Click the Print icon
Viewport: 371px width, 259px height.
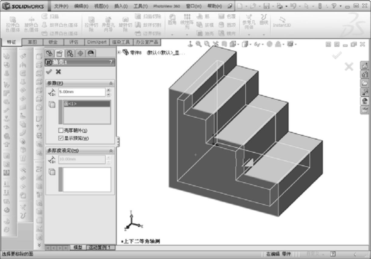pyautogui.click(x=280, y=6)
